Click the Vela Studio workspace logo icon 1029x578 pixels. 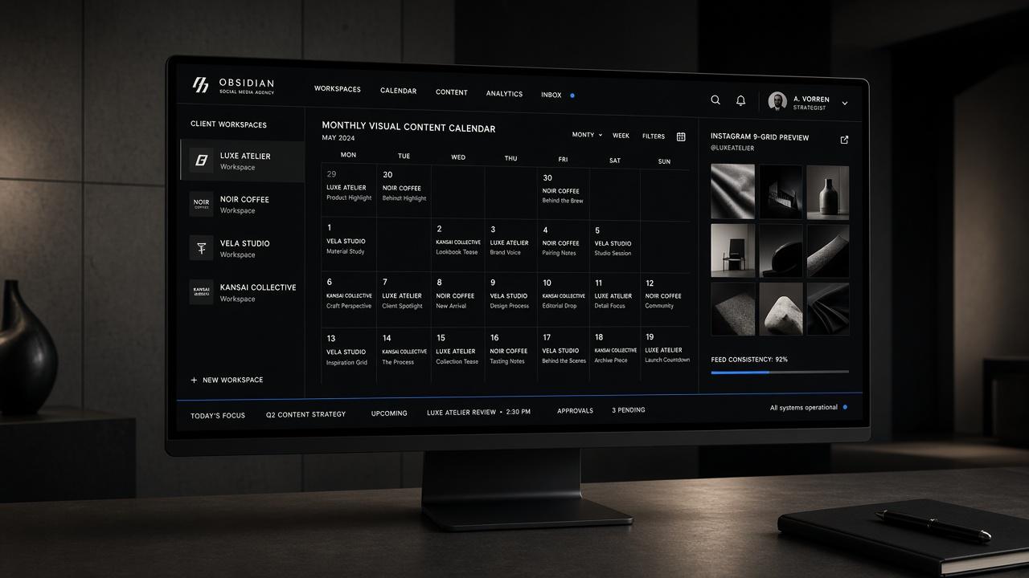201,248
